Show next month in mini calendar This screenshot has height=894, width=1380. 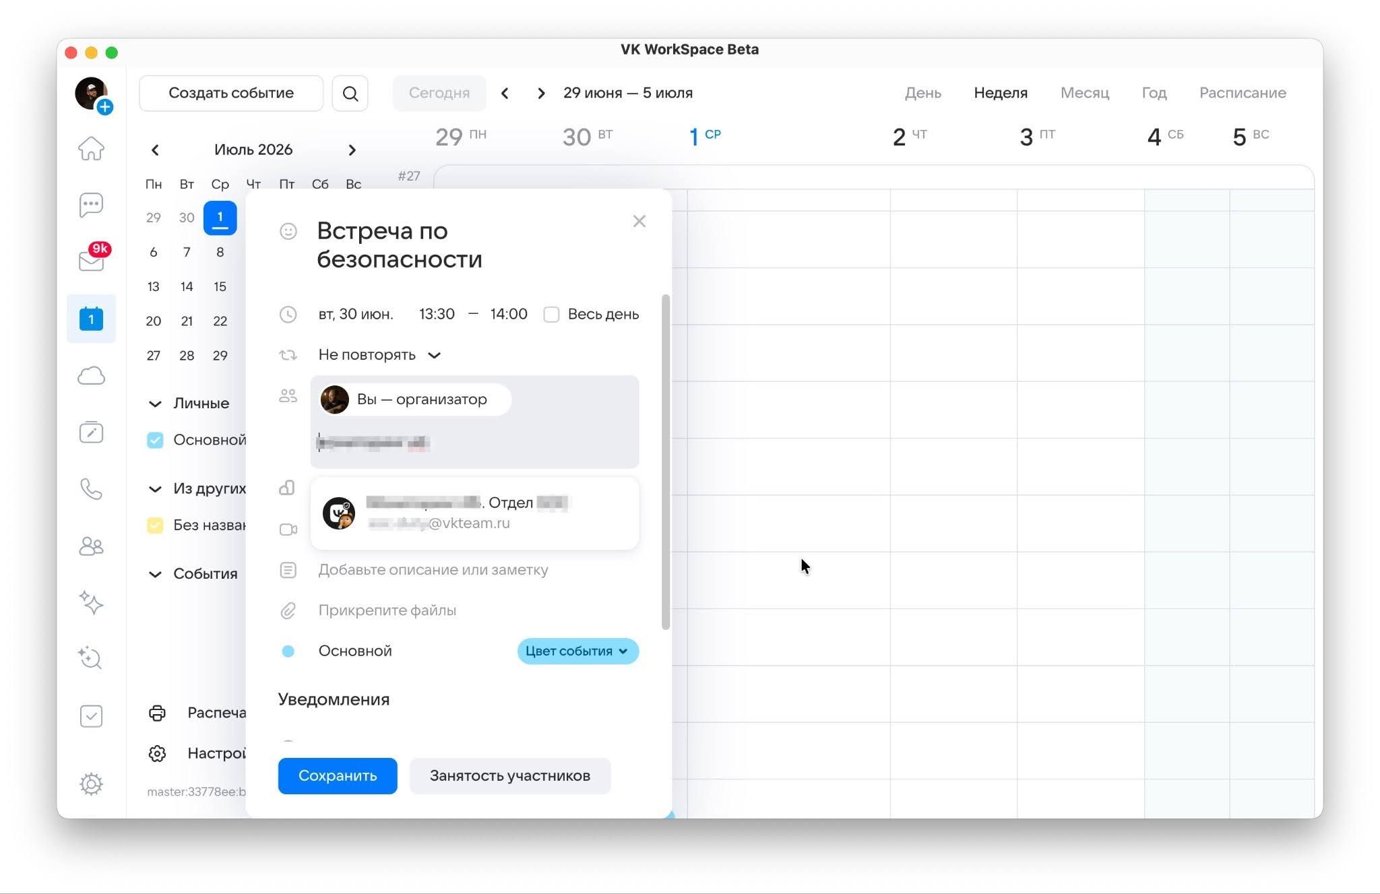[352, 150]
